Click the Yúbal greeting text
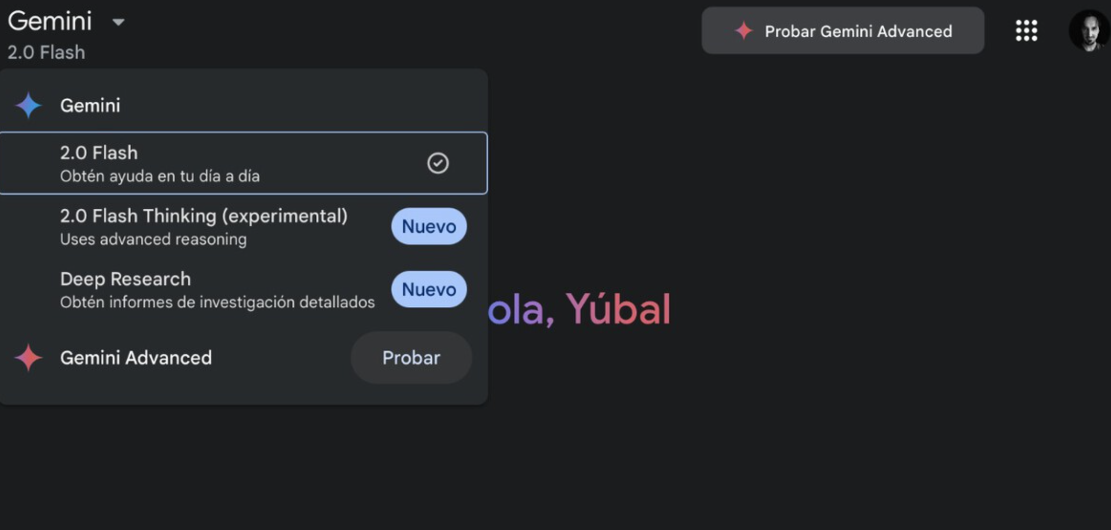The image size is (1111, 530). click(x=617, y=309)
